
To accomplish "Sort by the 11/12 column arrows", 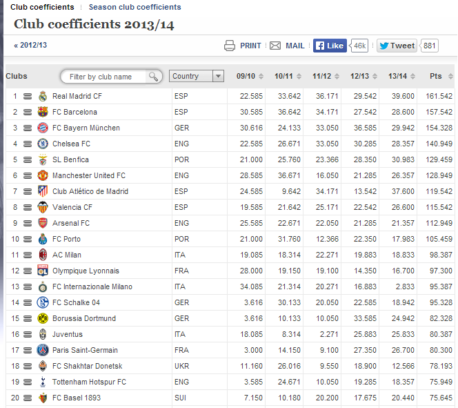I will point(337,76).
